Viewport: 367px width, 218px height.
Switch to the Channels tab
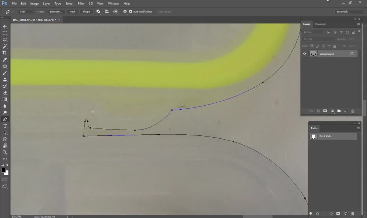point(320,24)
